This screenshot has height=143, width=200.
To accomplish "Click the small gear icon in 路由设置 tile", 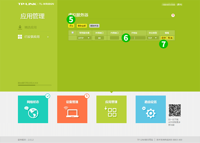I will pyautogui.click(x=144, y=108).
